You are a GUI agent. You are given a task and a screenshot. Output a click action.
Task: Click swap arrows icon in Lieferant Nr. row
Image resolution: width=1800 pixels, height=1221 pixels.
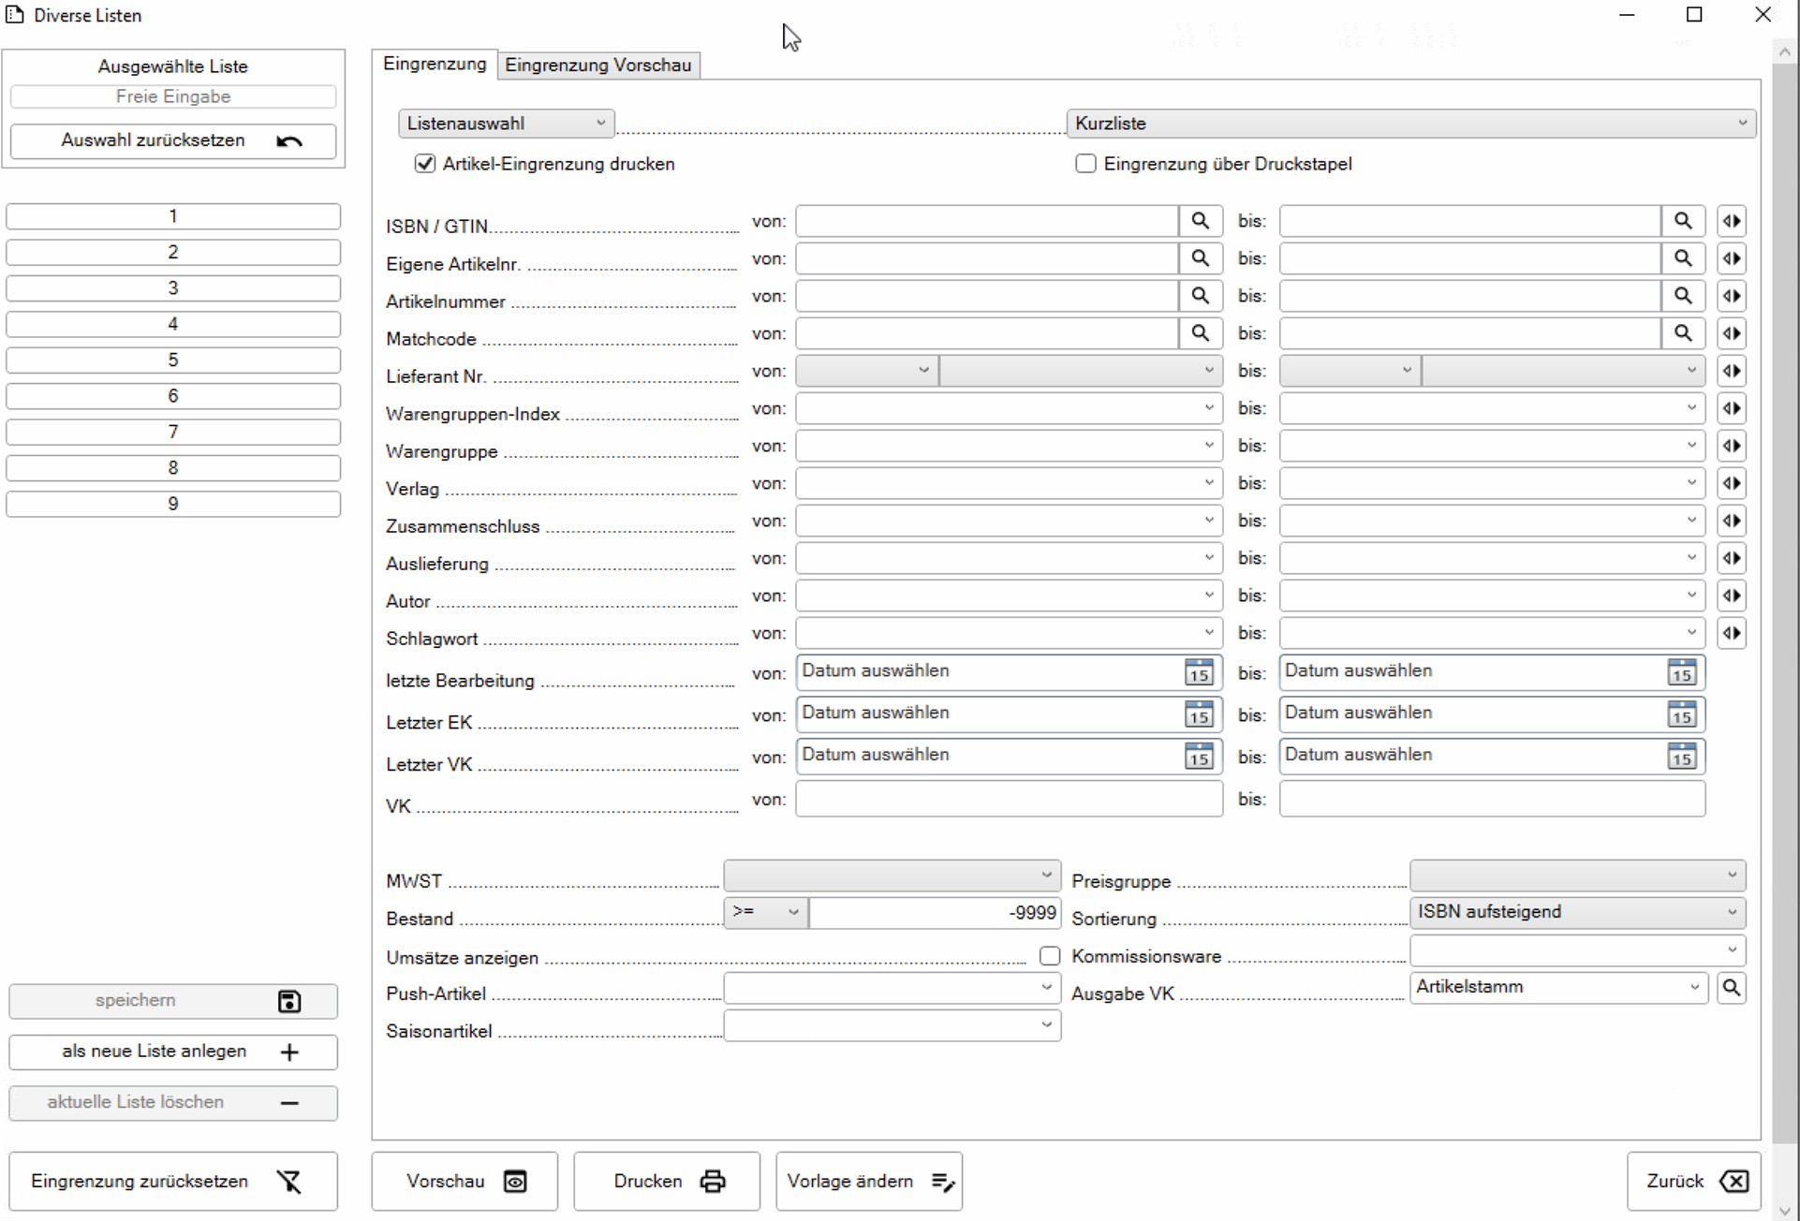click(1732, 371)
